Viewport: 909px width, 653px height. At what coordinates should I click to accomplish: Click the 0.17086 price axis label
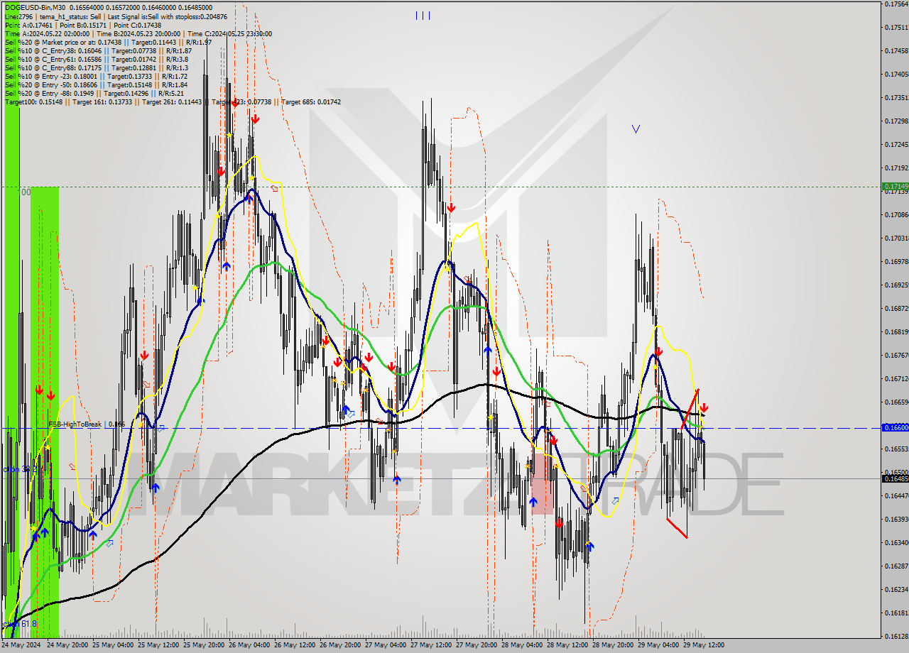(896, 214)
